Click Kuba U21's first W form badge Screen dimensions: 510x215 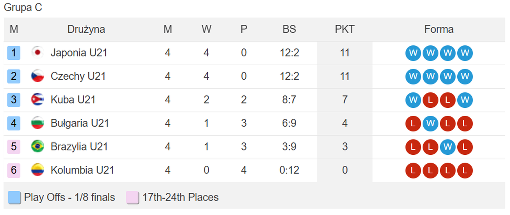coord(412,100)
